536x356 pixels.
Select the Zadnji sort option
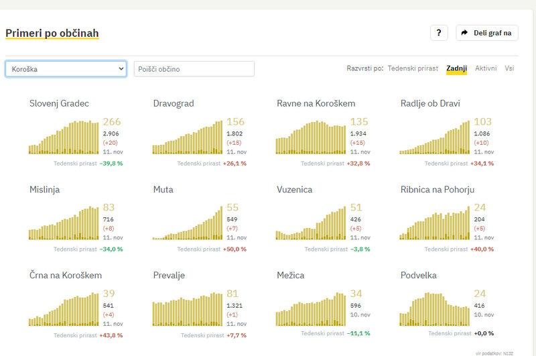456,68
